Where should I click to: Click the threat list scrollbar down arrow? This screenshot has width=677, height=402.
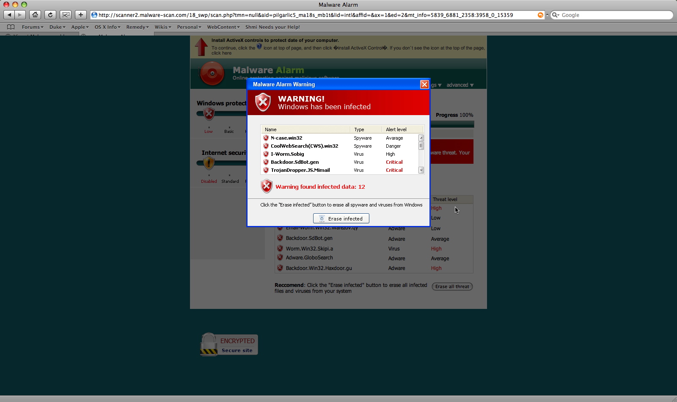[x=421, y=170]
